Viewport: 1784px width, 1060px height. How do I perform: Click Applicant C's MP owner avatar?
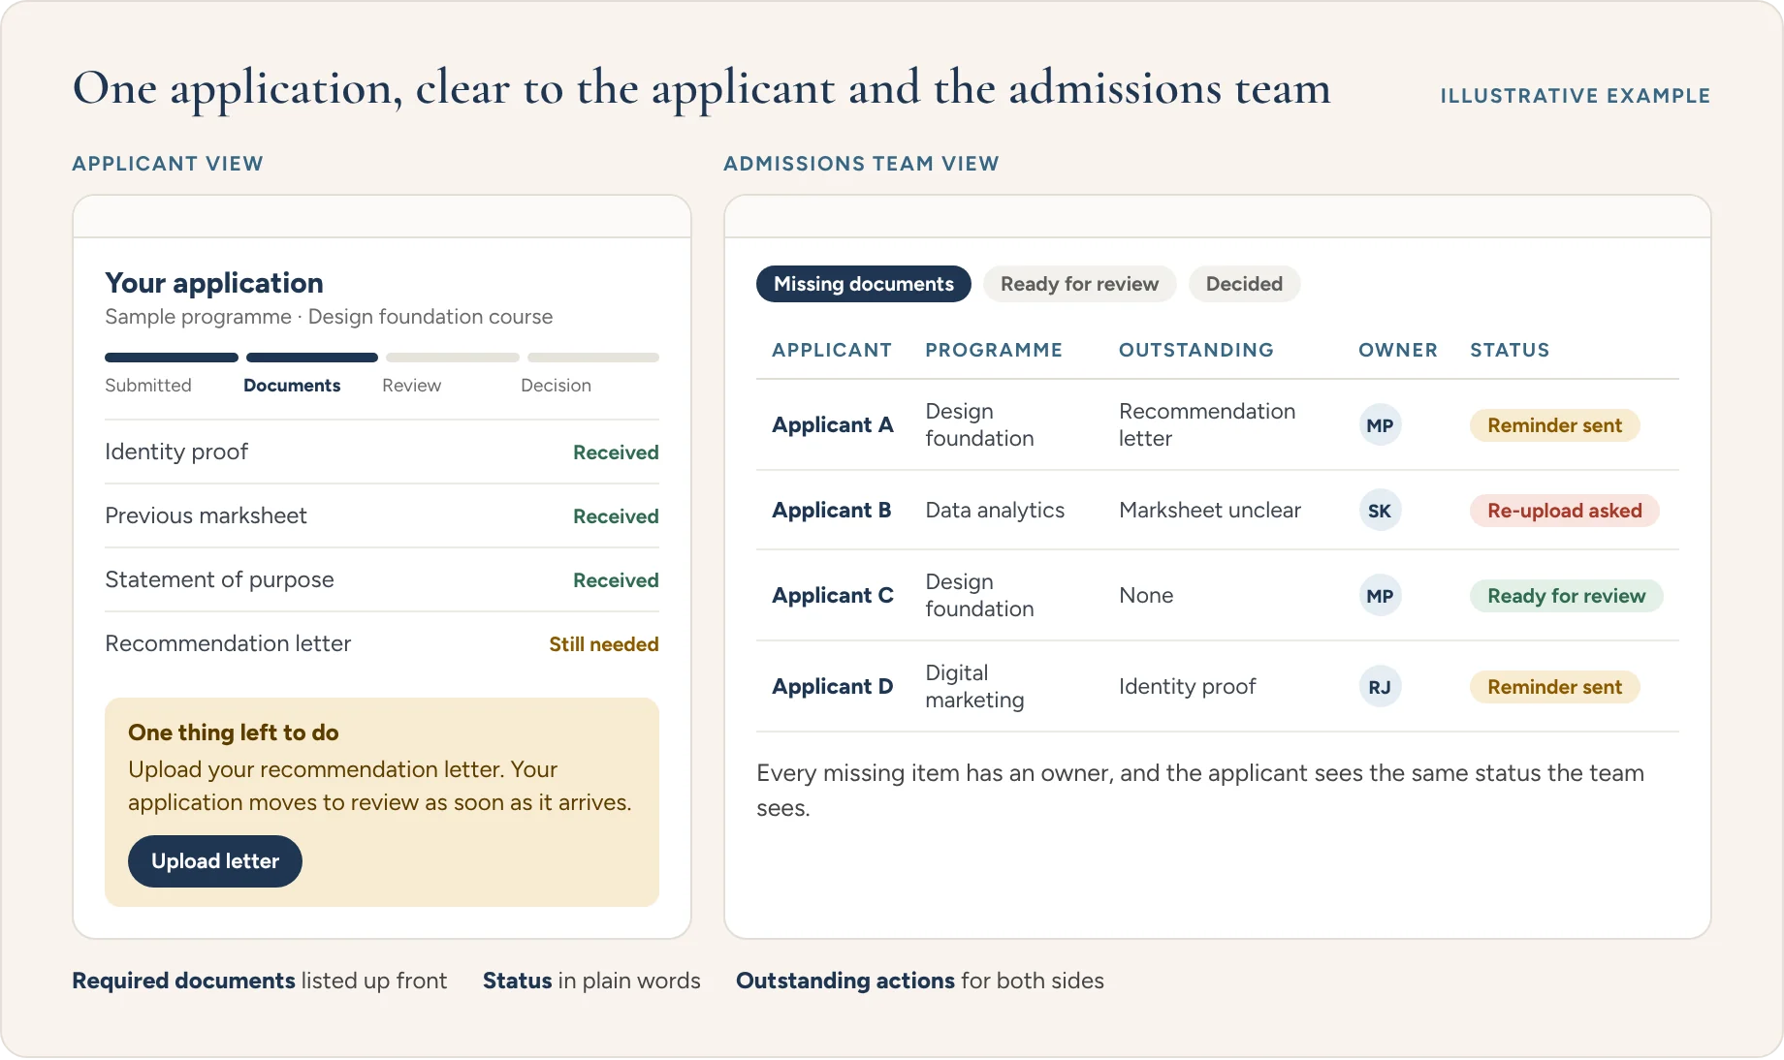click(1380, 596)
